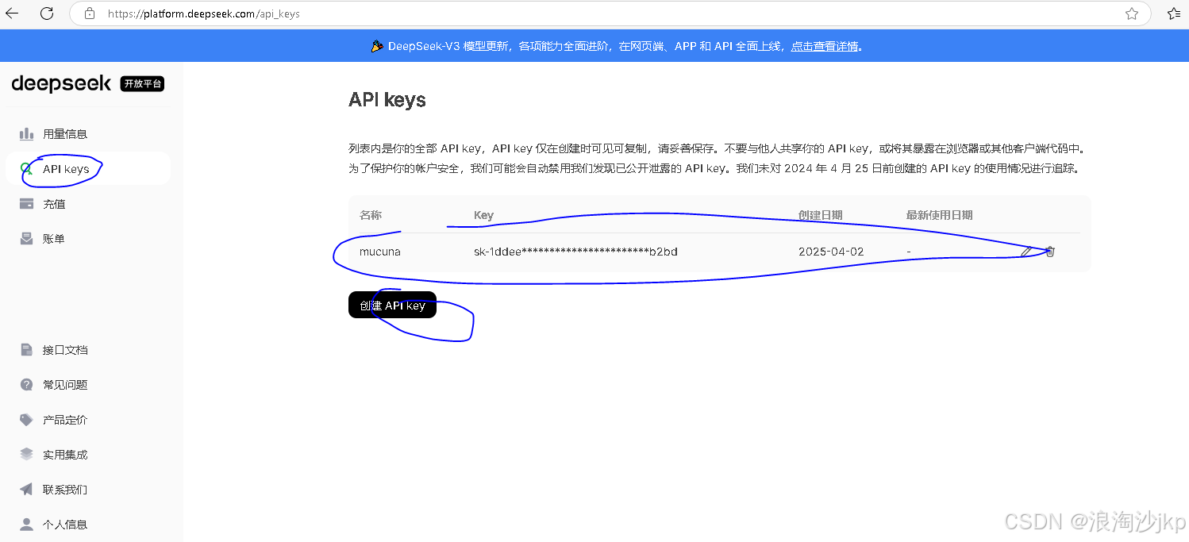1189x542 pixels.
Task: Open 用量信息 in the sidebar
Action: (65, 134)
